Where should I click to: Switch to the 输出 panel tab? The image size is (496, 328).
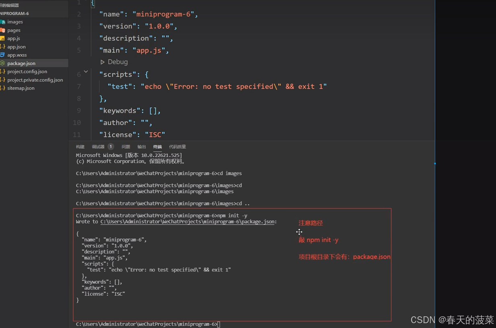[142, 147]
